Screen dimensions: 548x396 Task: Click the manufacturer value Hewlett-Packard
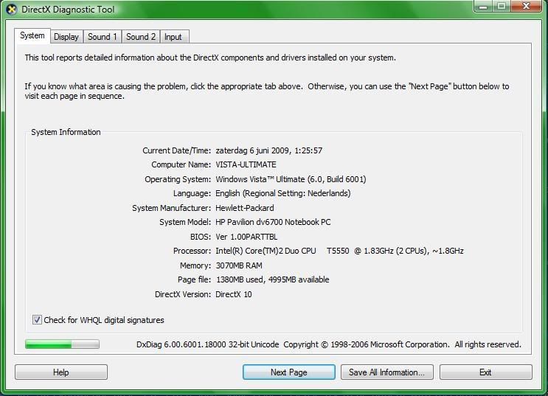pos(245,208)
